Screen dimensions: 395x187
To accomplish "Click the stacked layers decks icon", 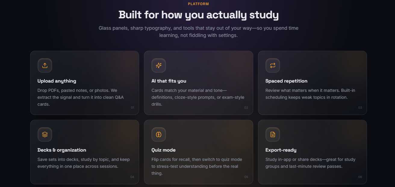I will click(45, 134).
